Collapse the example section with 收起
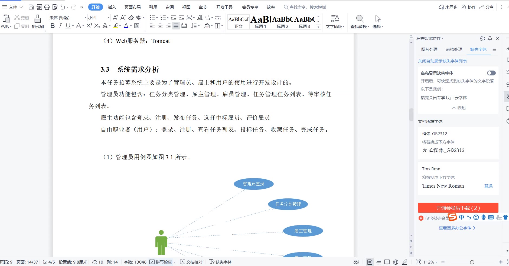Viewport: 509px width, 266px height. pos(459,108)
